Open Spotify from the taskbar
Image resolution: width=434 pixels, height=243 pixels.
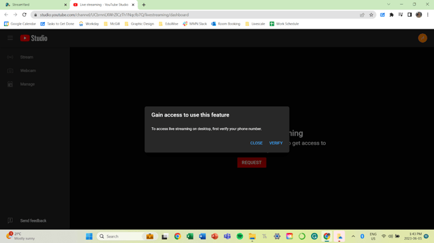point(240,236)
